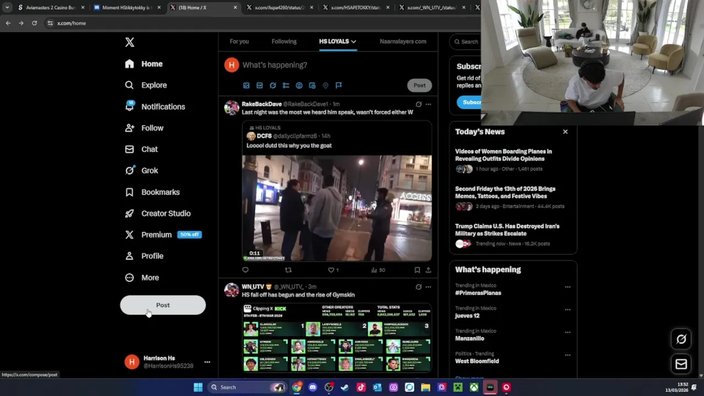This screenshot has width=704, height=396.
Task: Go back in the browser
Action: (x=8, y=23)
